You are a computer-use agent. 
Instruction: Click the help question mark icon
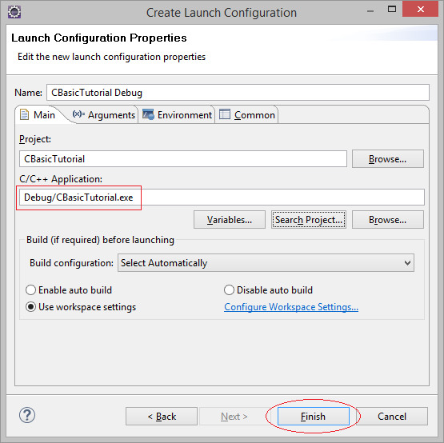(x=27, y=415)
